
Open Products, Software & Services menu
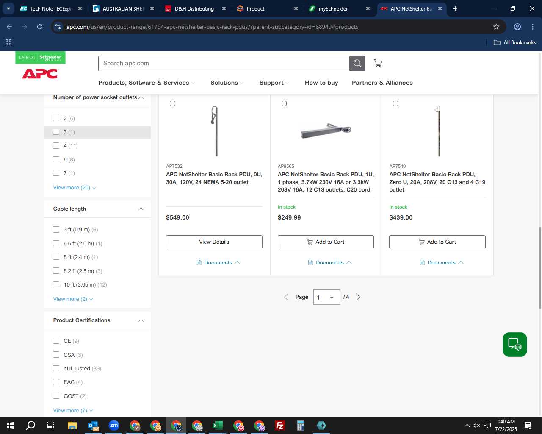pos(147,83)
